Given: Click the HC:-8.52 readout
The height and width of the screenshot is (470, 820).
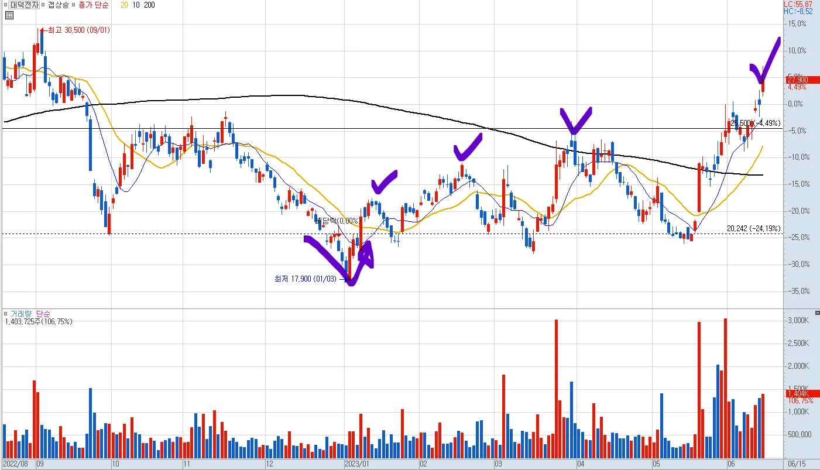Looking at the screenshot, I should click(x=798, y=11).
